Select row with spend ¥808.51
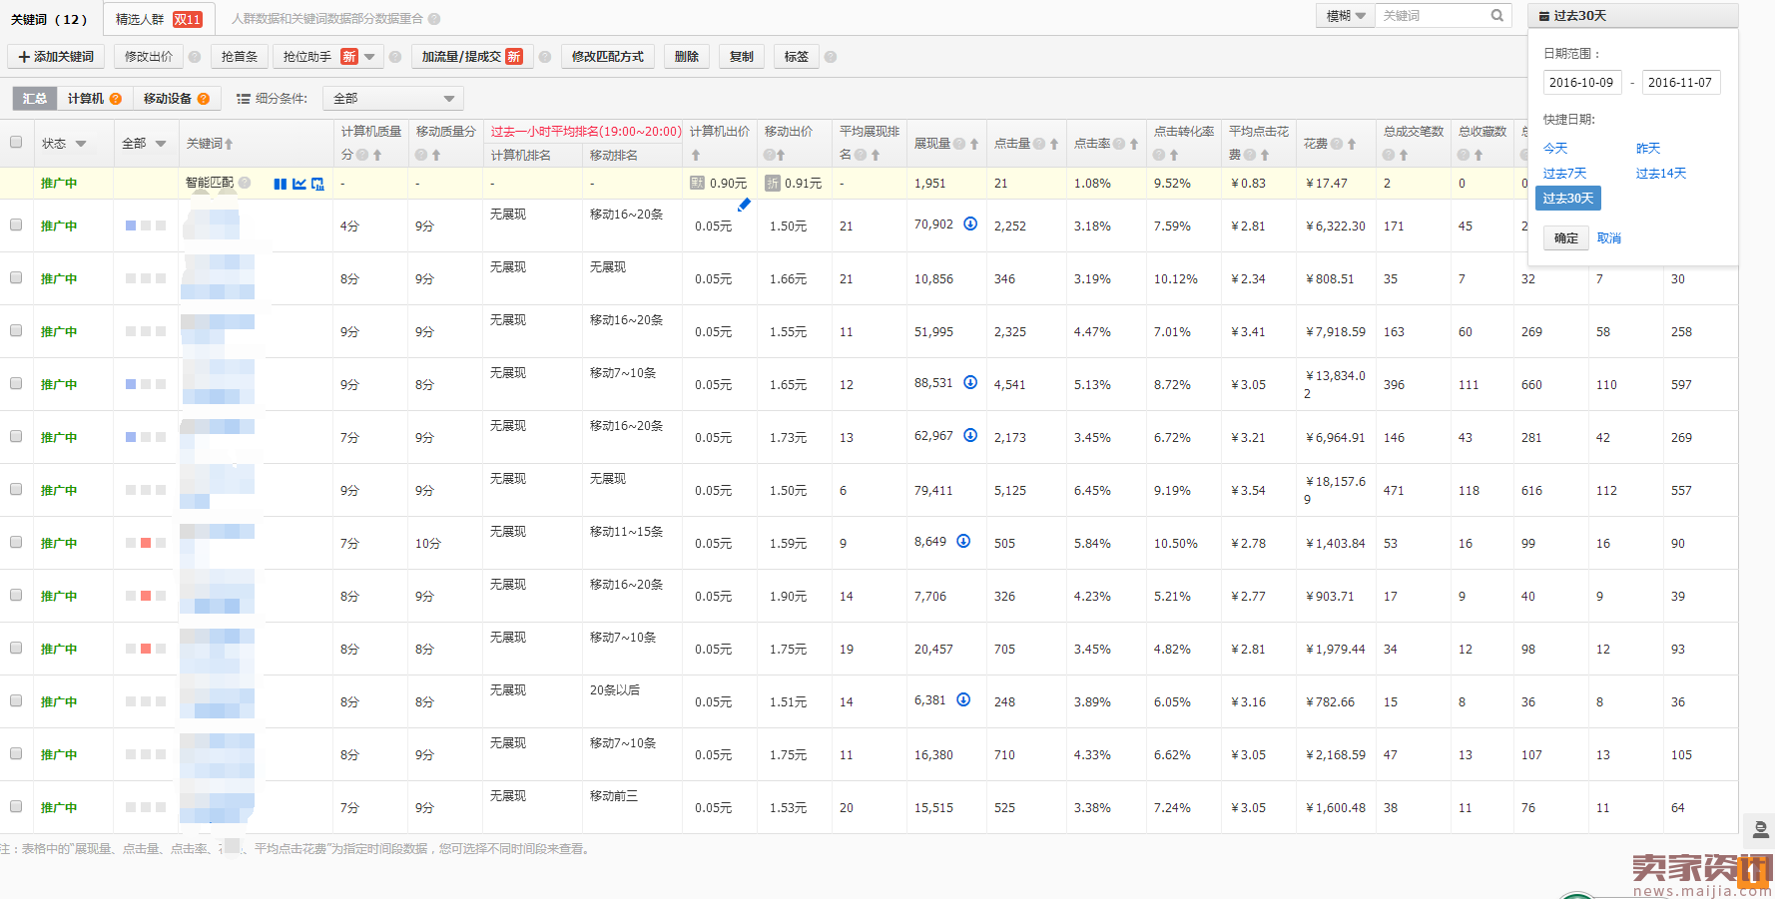This screenshot has height=899, width=1775. [16, 277]
